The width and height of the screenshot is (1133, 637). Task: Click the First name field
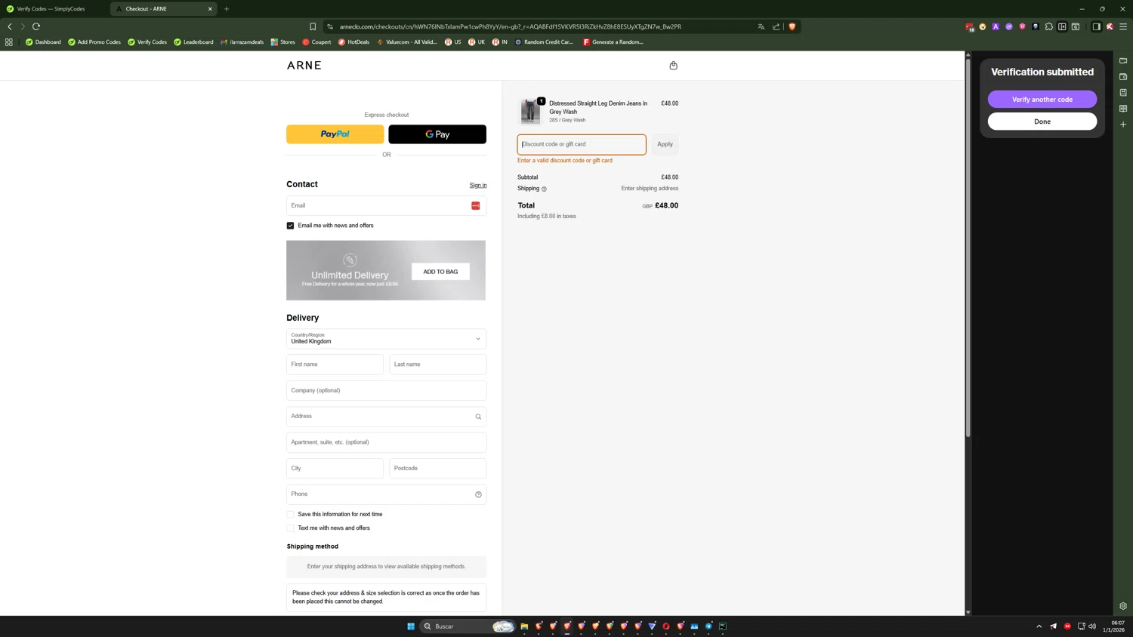[x=335, y=365]
